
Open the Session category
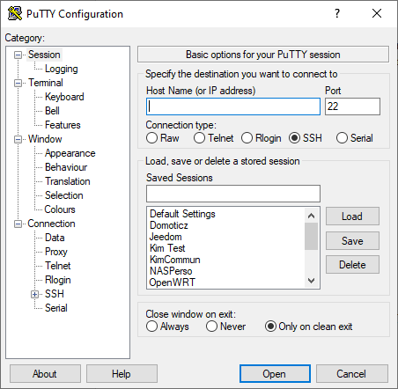click(x=44, y=55)
